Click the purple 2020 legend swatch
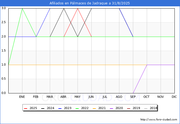Image resolution: width=180 pixels, height=124 pixels. coord(112,109)
